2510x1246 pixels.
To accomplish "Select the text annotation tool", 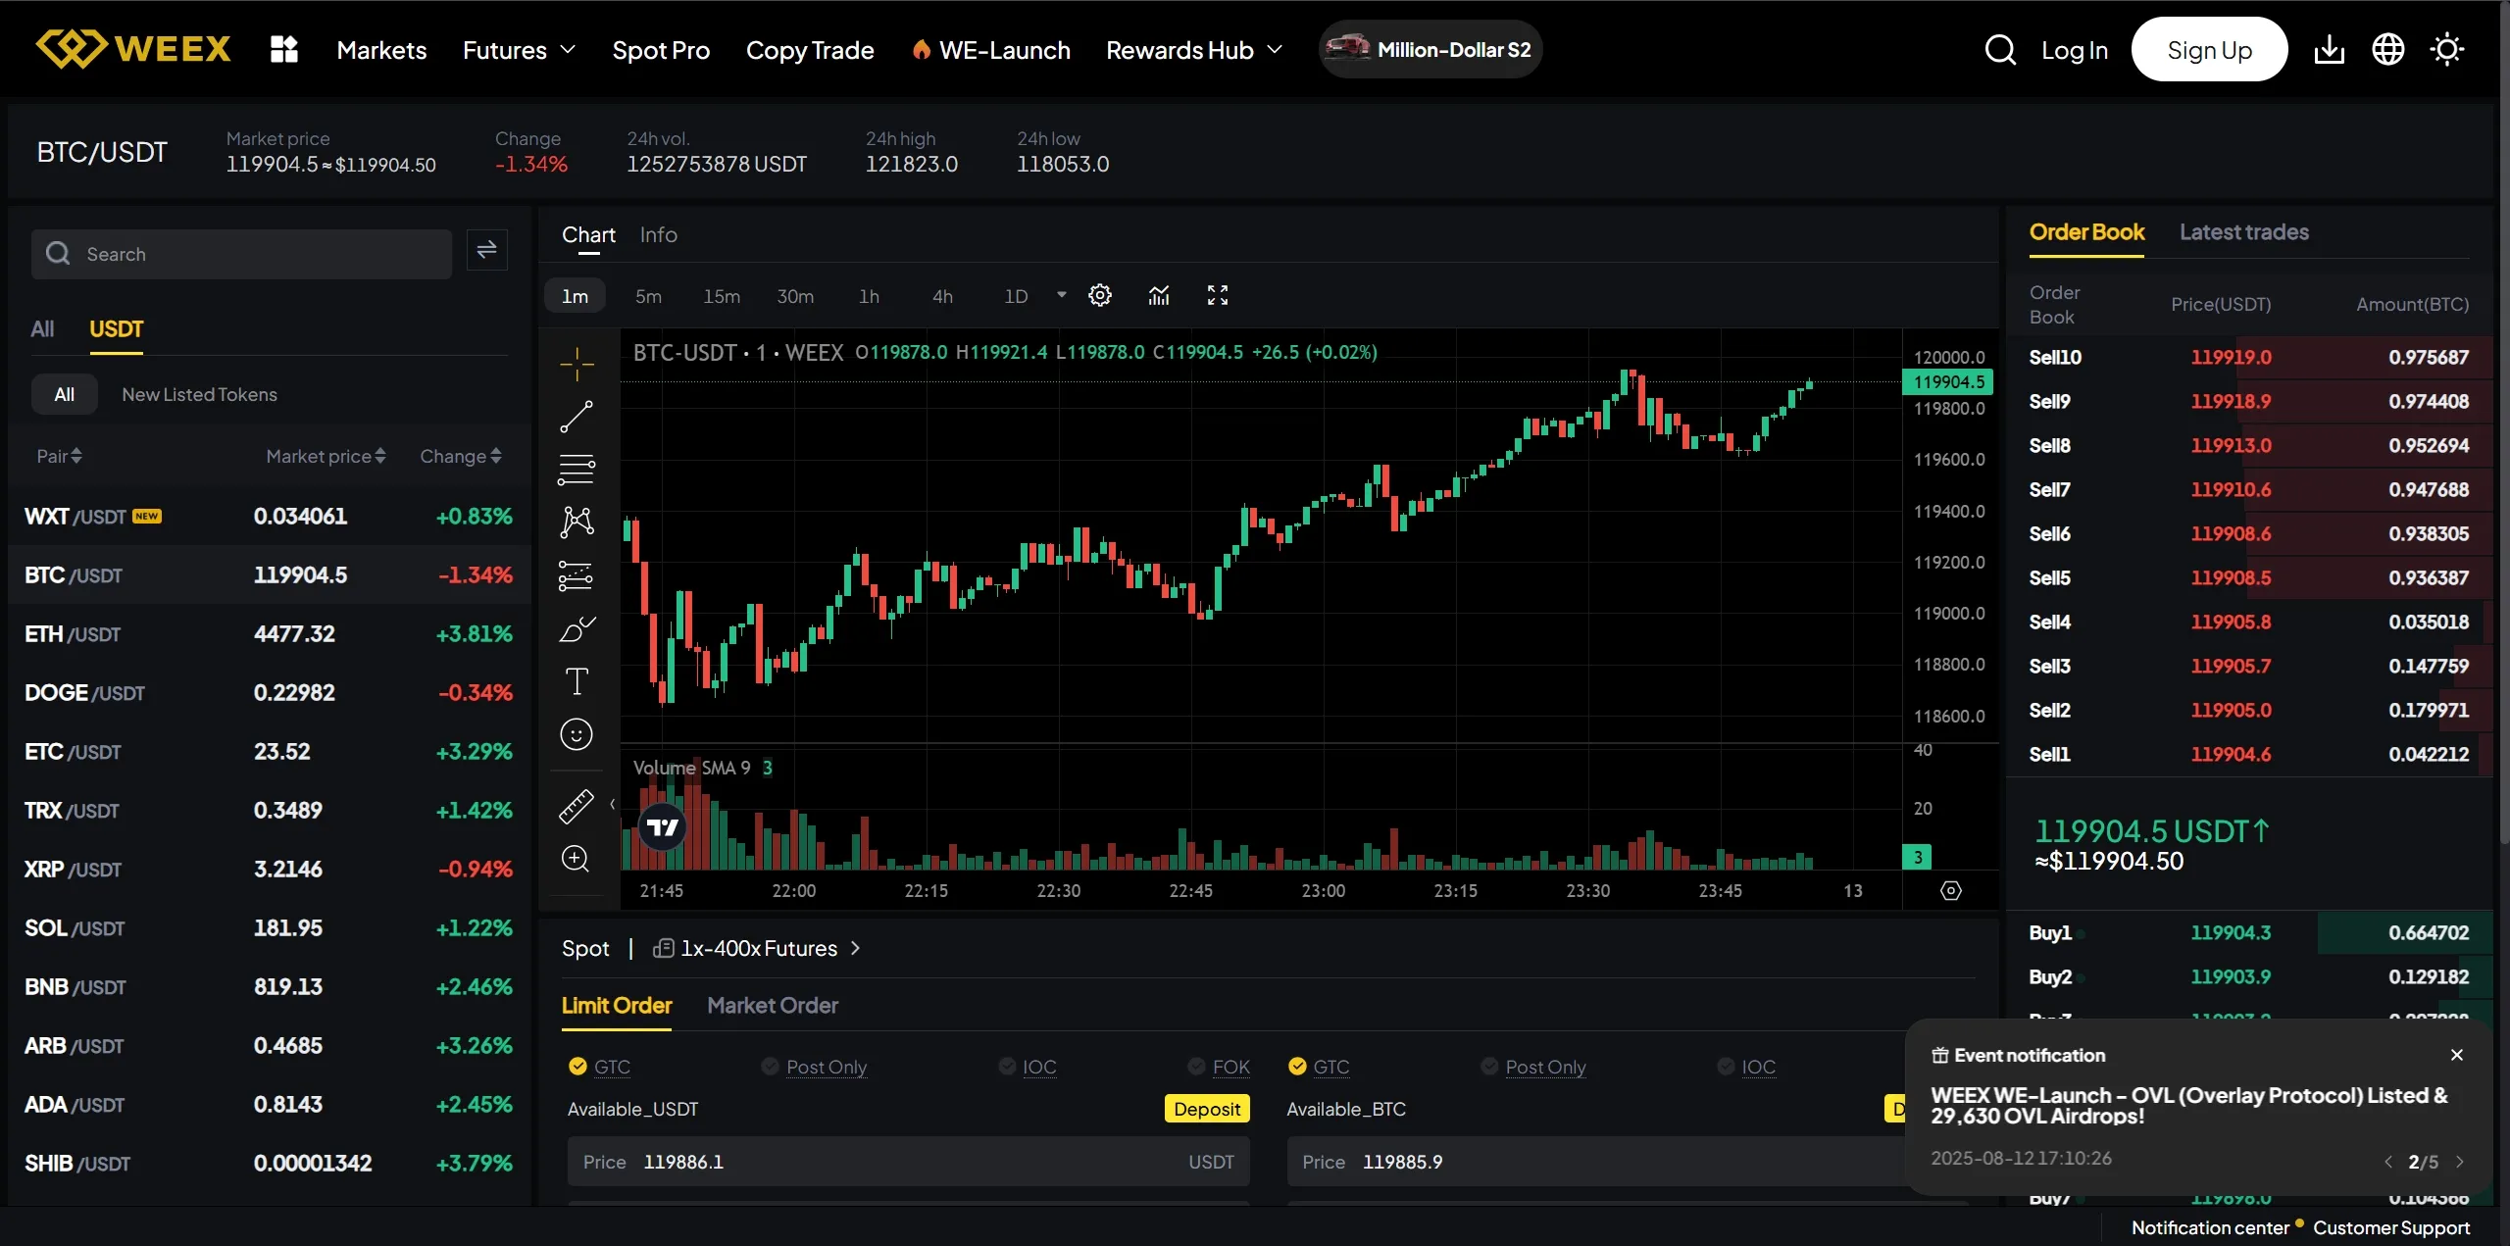I will tap(577, 681).
